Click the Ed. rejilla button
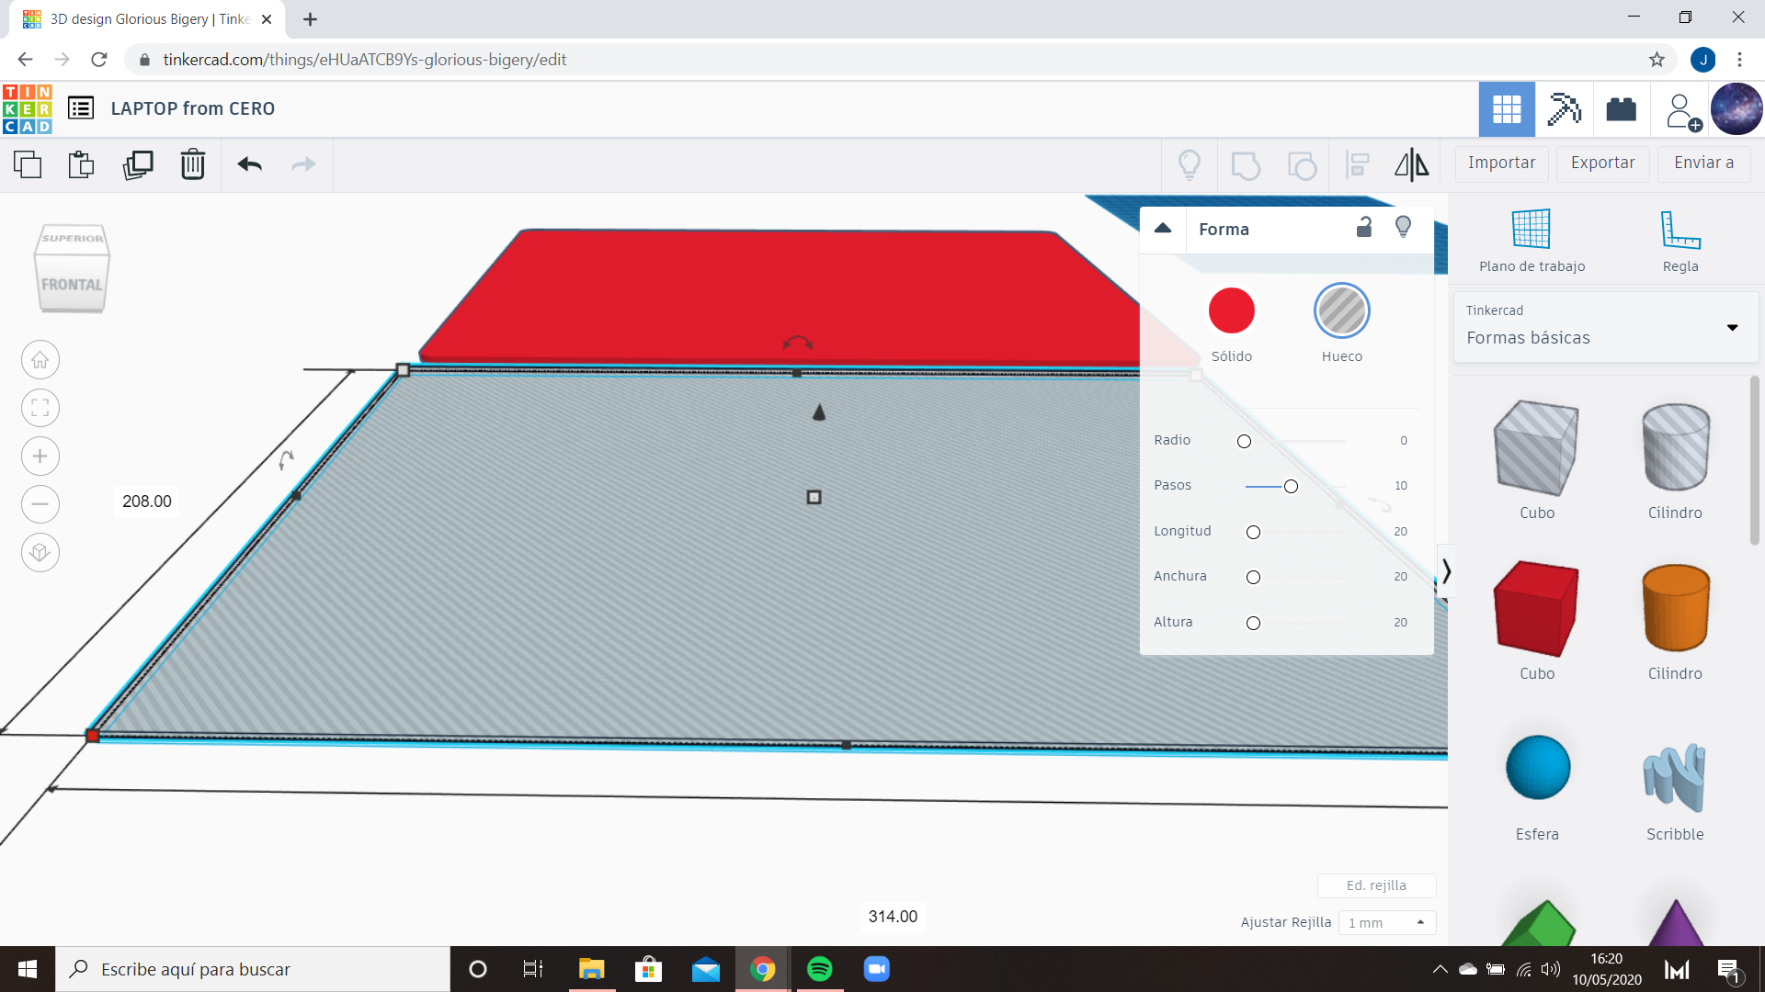 [x=1375, y=885]
